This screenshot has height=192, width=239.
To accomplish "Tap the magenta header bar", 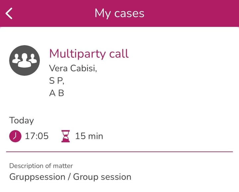I will (119, 13).
